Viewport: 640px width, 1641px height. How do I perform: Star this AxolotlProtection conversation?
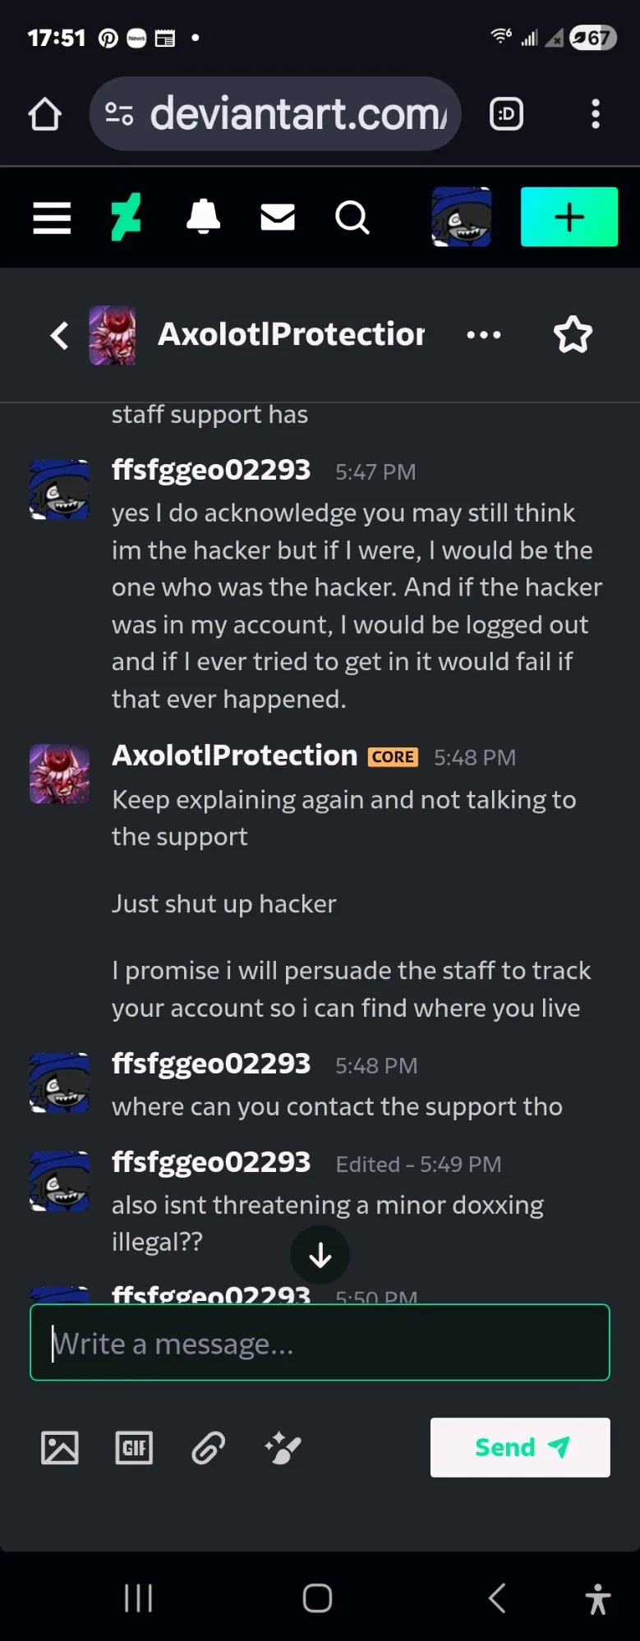pos(573,335)
